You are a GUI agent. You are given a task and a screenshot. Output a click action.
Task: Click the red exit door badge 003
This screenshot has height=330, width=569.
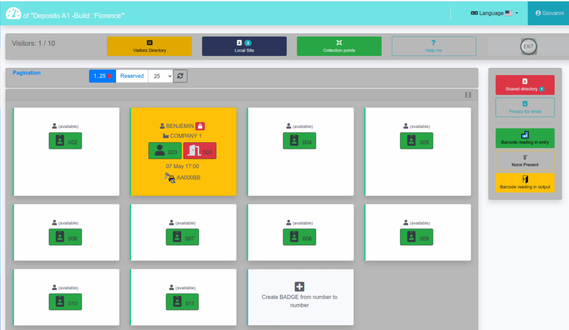pyautogui.click(x=199, y=151)
